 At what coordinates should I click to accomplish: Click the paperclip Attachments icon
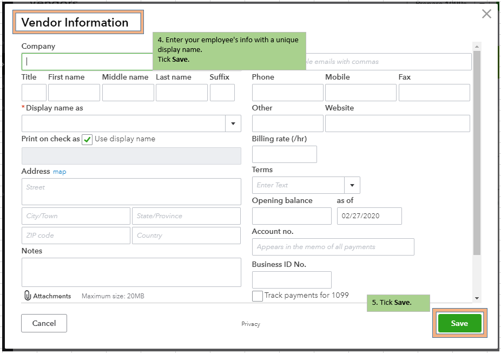point(28,296)
